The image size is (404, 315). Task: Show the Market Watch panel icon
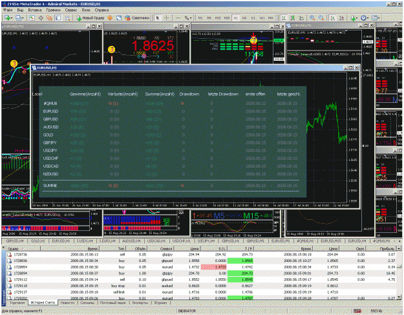pos(32,17)
